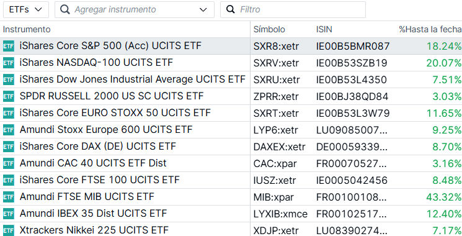462x236 pixels.
Task: Select Xtrackers Nikkei 225 UCITS ETF row
Action: 231,230
